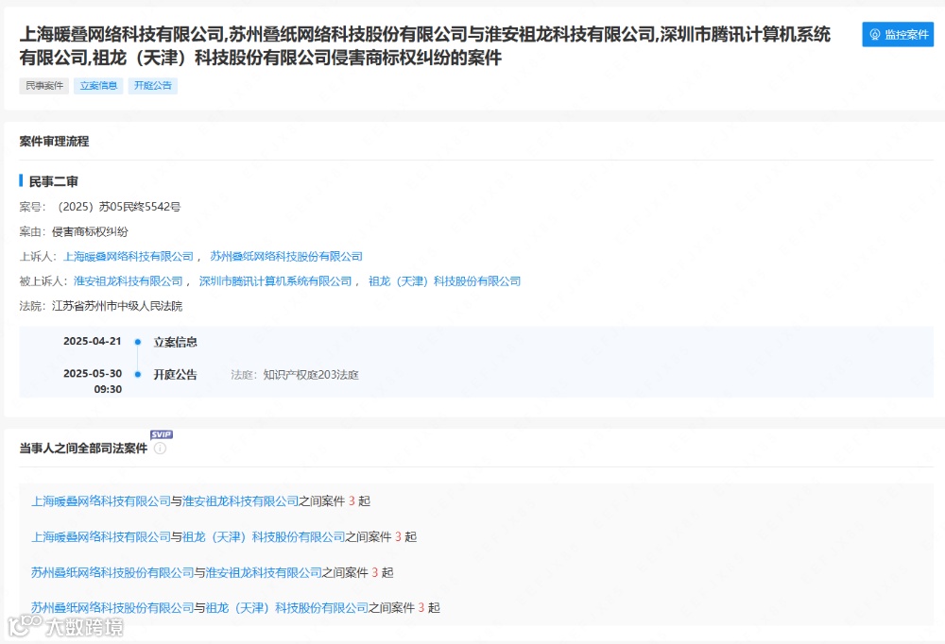The image size is (945, 644).
Task: Open 上海暖叠网络科技有限公司 in first case row
Action: [x=101, y=501]
